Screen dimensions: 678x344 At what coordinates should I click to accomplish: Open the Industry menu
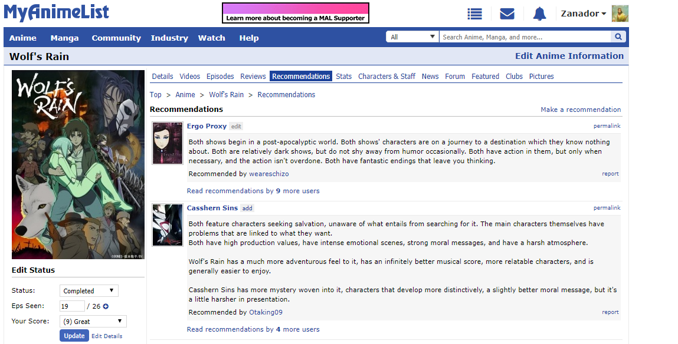[x=169, y=38]
